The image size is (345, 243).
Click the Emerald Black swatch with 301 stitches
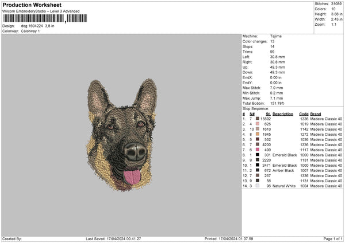point(258,155)
